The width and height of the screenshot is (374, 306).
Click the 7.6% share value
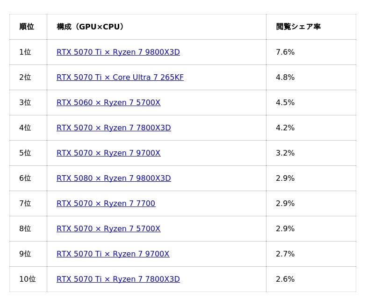(x=285, y=52)
